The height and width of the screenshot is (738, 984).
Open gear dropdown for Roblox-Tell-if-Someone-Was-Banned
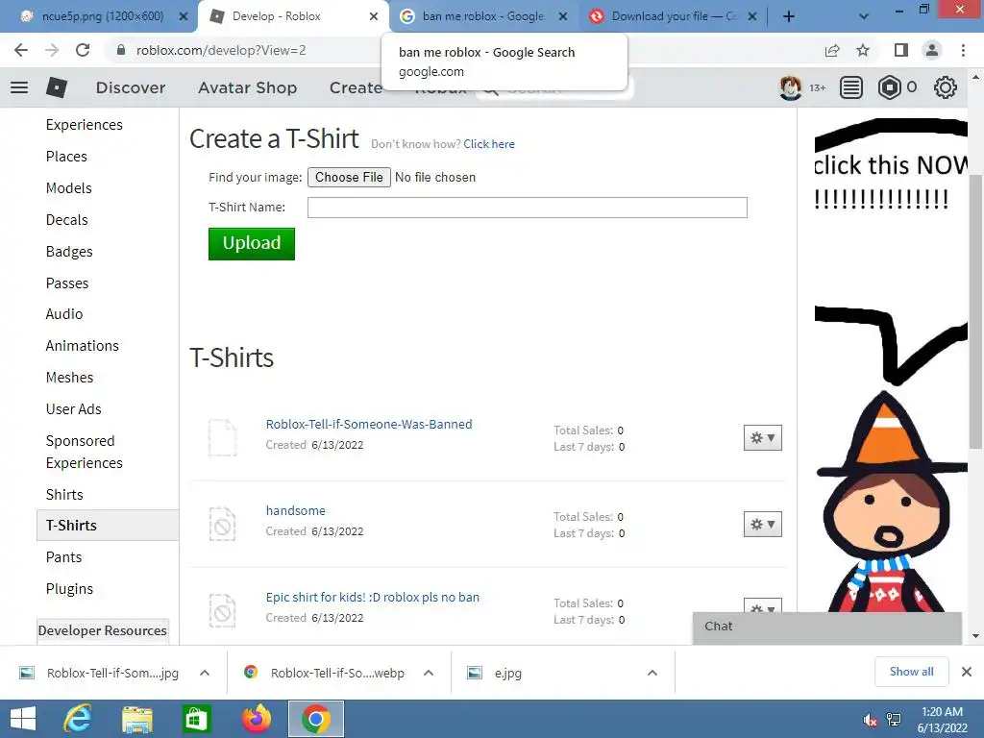[x=762, y=437]
